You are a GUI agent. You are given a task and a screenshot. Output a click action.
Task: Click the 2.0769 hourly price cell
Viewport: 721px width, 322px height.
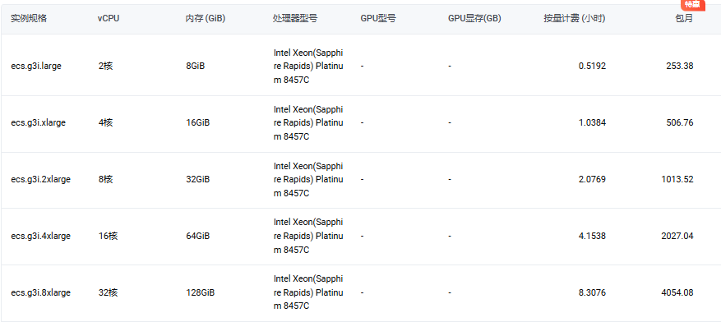[592, 180]
